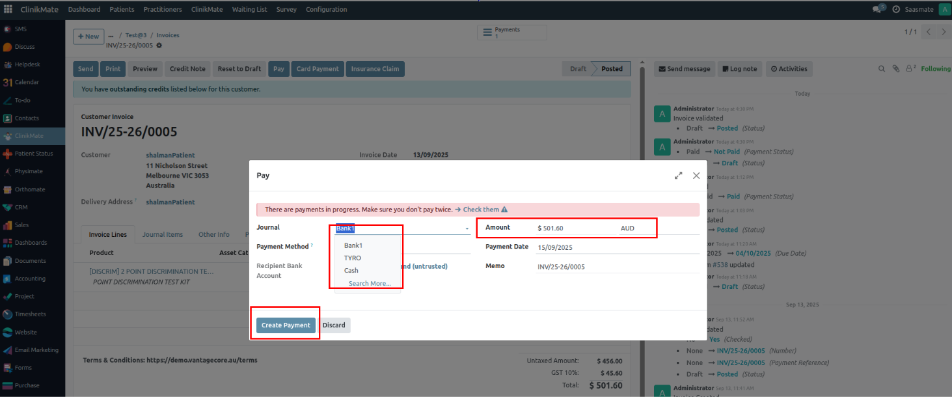
Task: Click the Check them link
Action: tap(481, 210)
